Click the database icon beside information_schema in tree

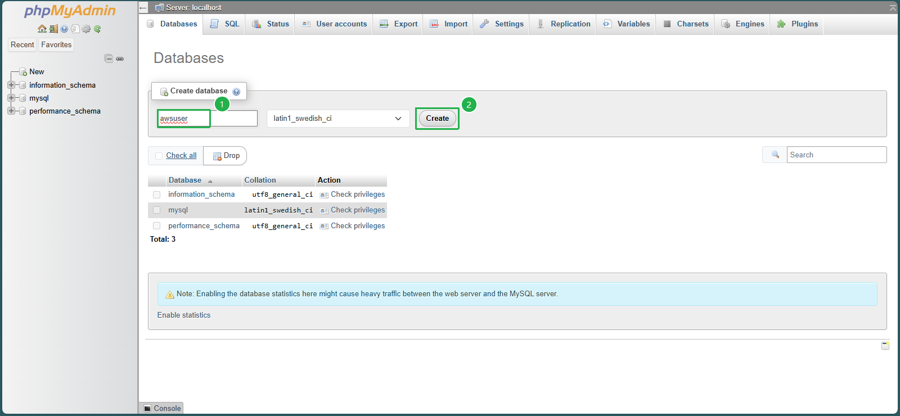point(22,85)
